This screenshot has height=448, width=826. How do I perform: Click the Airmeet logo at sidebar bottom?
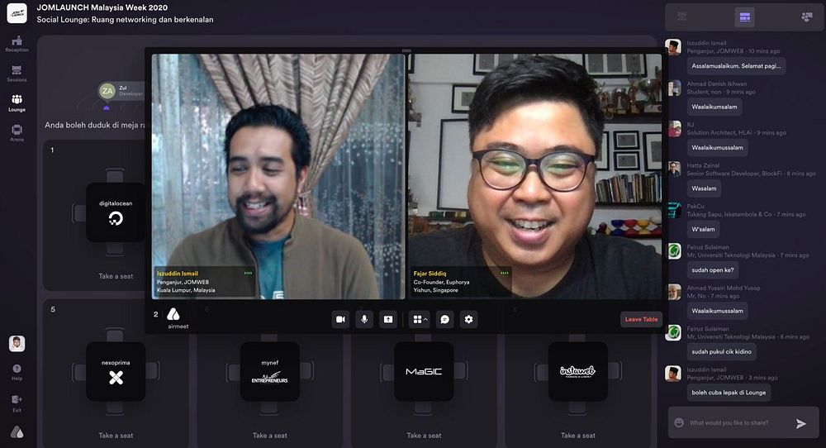tap(17, 433)
